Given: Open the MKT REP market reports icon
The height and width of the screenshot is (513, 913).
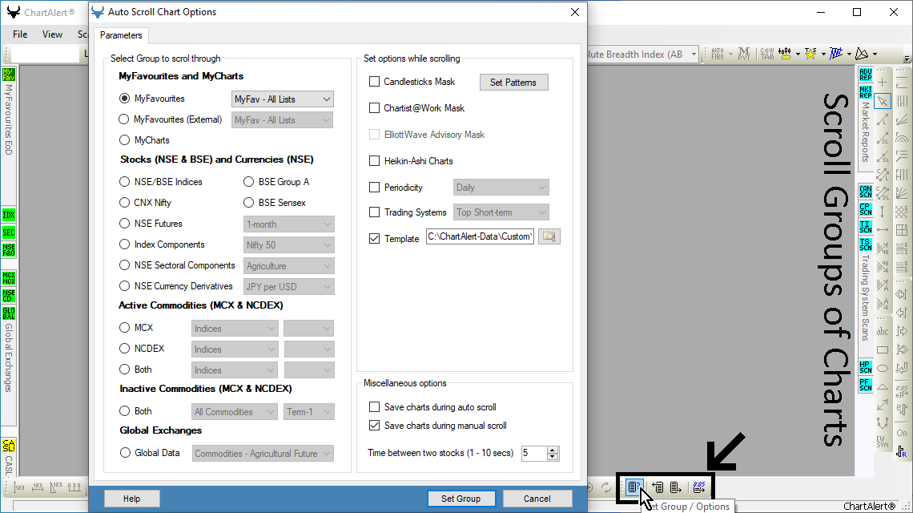Looking at the screenshot, I should pos(865,92).
